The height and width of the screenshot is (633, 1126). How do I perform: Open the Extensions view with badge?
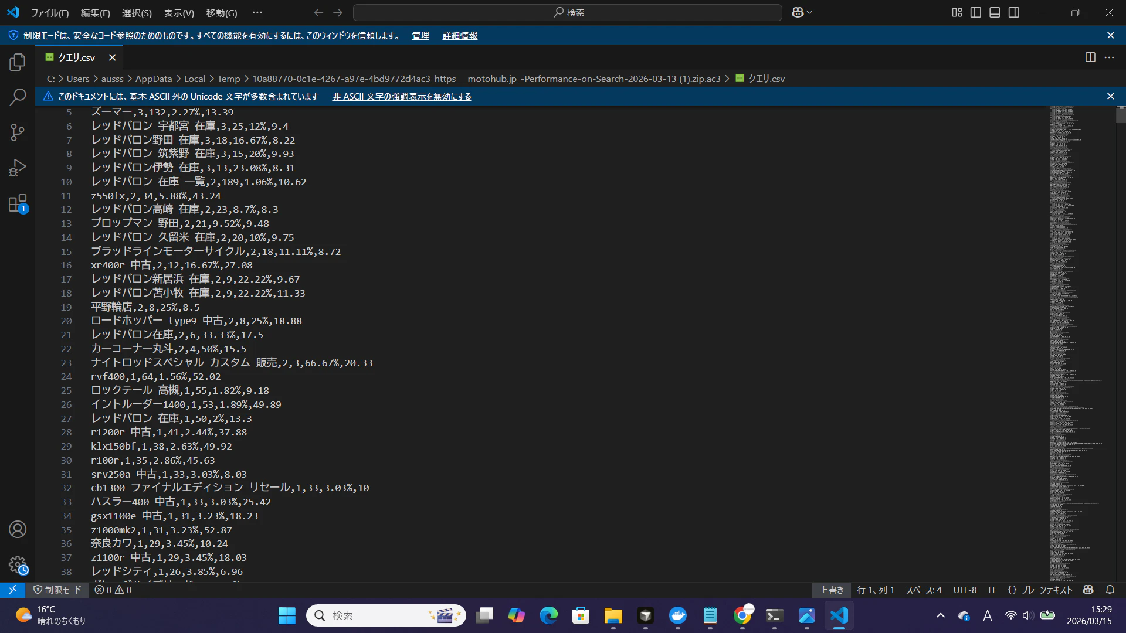point(18,203)
